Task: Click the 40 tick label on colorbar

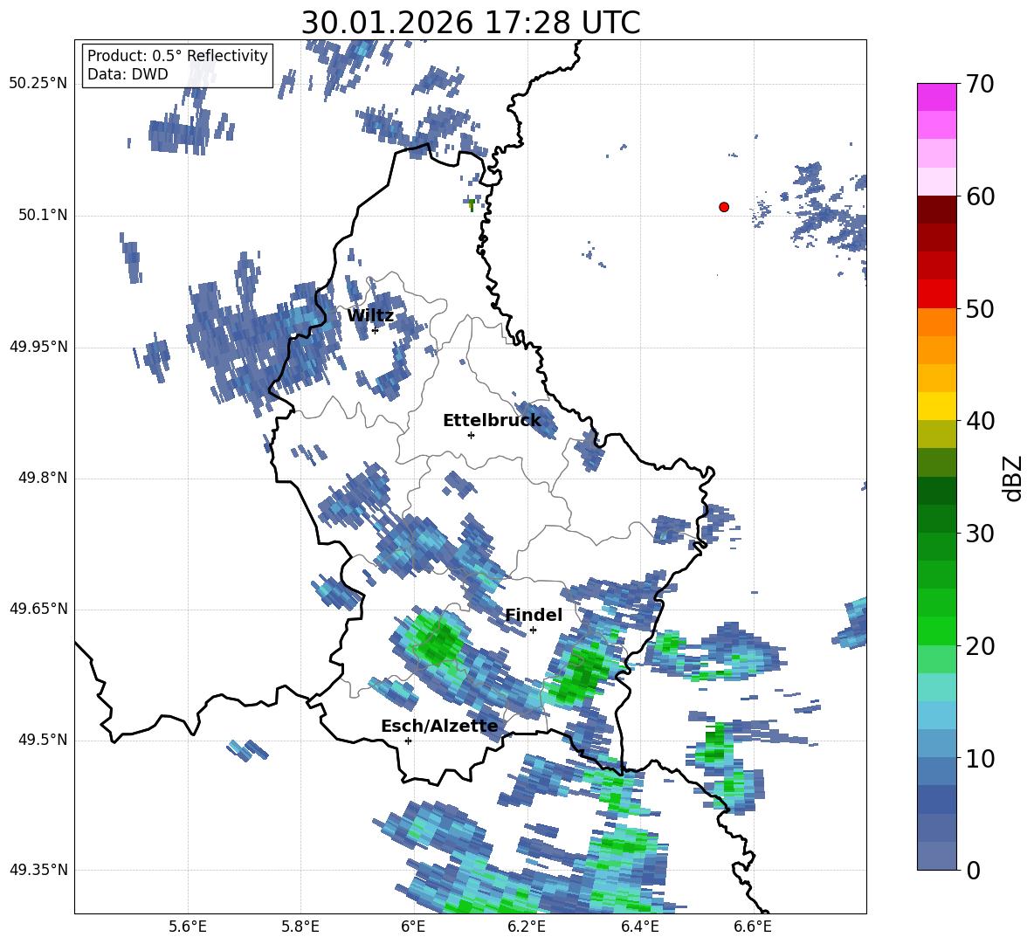Action: [980, 421]
